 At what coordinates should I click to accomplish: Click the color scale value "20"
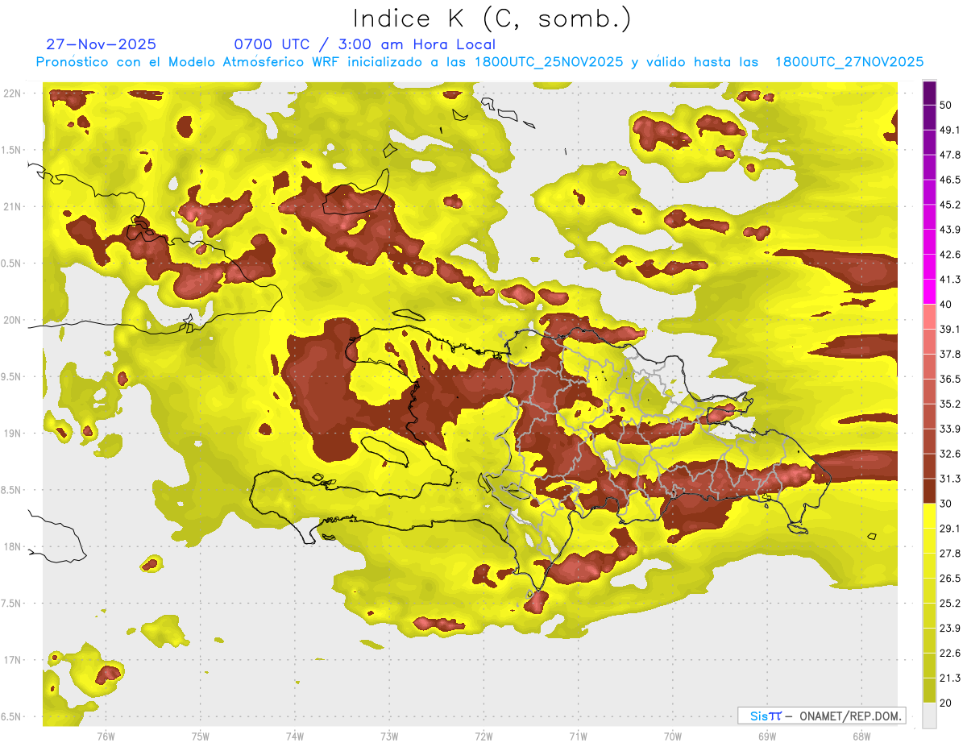(x=946, y=703)
